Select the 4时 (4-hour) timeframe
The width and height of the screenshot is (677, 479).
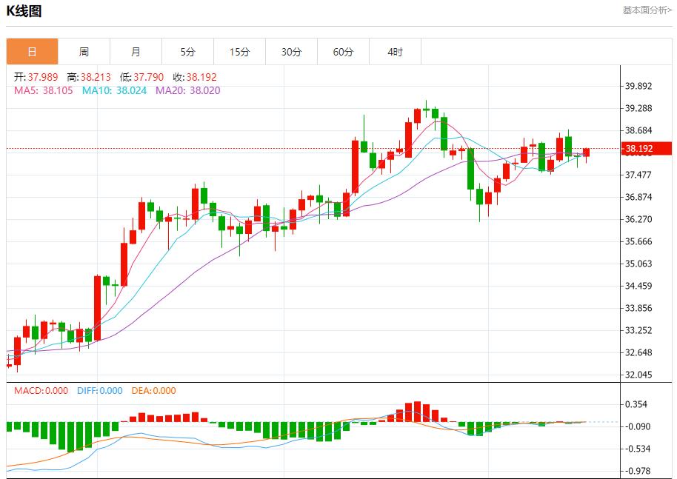[394, 52]
